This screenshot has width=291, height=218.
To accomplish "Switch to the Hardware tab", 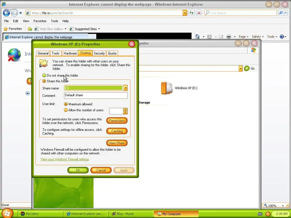I will tap(70, 53).
